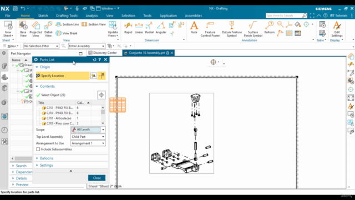
Task: Click the Undo icon in title bar
Action: tap(23, 8)
